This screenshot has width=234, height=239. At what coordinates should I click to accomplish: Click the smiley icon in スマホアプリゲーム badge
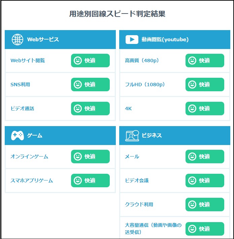[78, 181]
